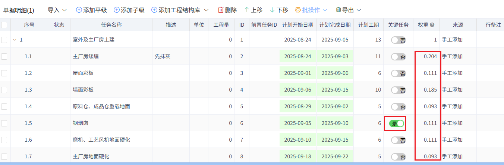Click the 计划完成日期 column header
The image size is (504, 165).
[x=335, y=25]
